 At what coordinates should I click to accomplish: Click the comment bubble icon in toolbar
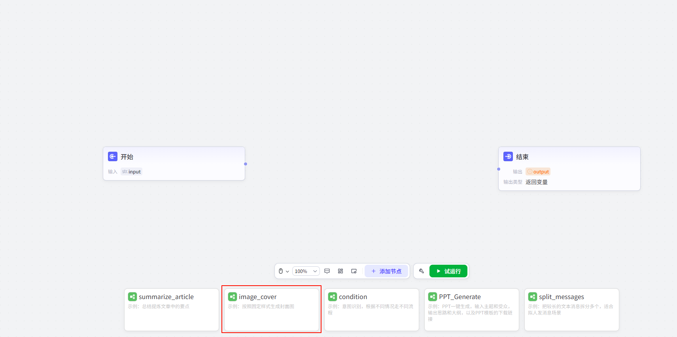pos(327,271)
